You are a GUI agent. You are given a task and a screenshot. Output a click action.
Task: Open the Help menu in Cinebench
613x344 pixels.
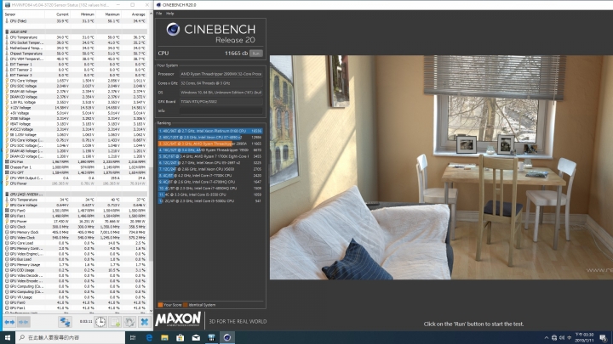pos(169,14)
